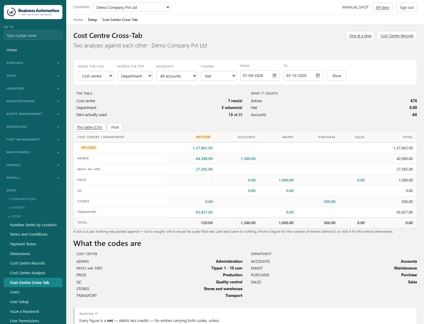Download This table (CSV)
The height and width of the screenshot is (324, 424).
click(x=90, y=127)
